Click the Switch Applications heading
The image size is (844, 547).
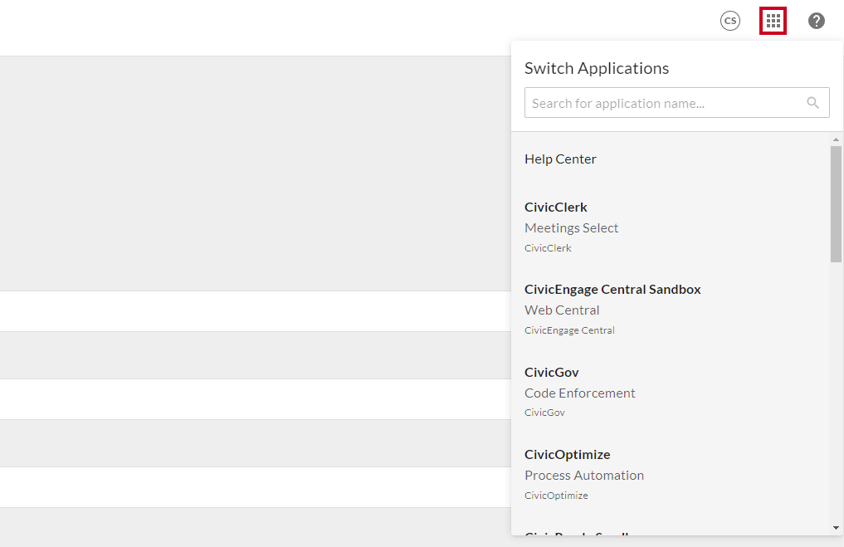click(597, 68)
